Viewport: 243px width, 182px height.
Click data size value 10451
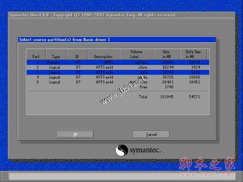coord(194,82)
